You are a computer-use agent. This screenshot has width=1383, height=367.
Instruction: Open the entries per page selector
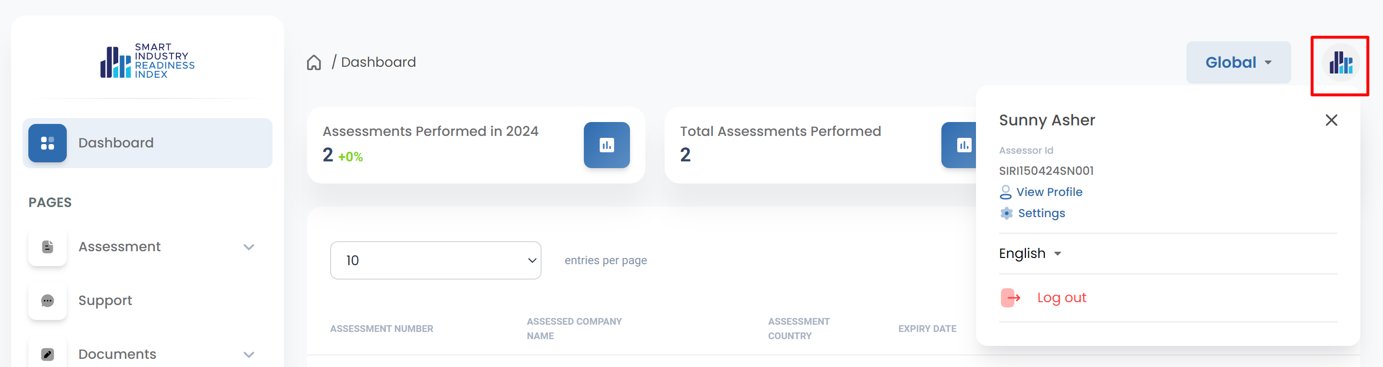coord(435,260)
